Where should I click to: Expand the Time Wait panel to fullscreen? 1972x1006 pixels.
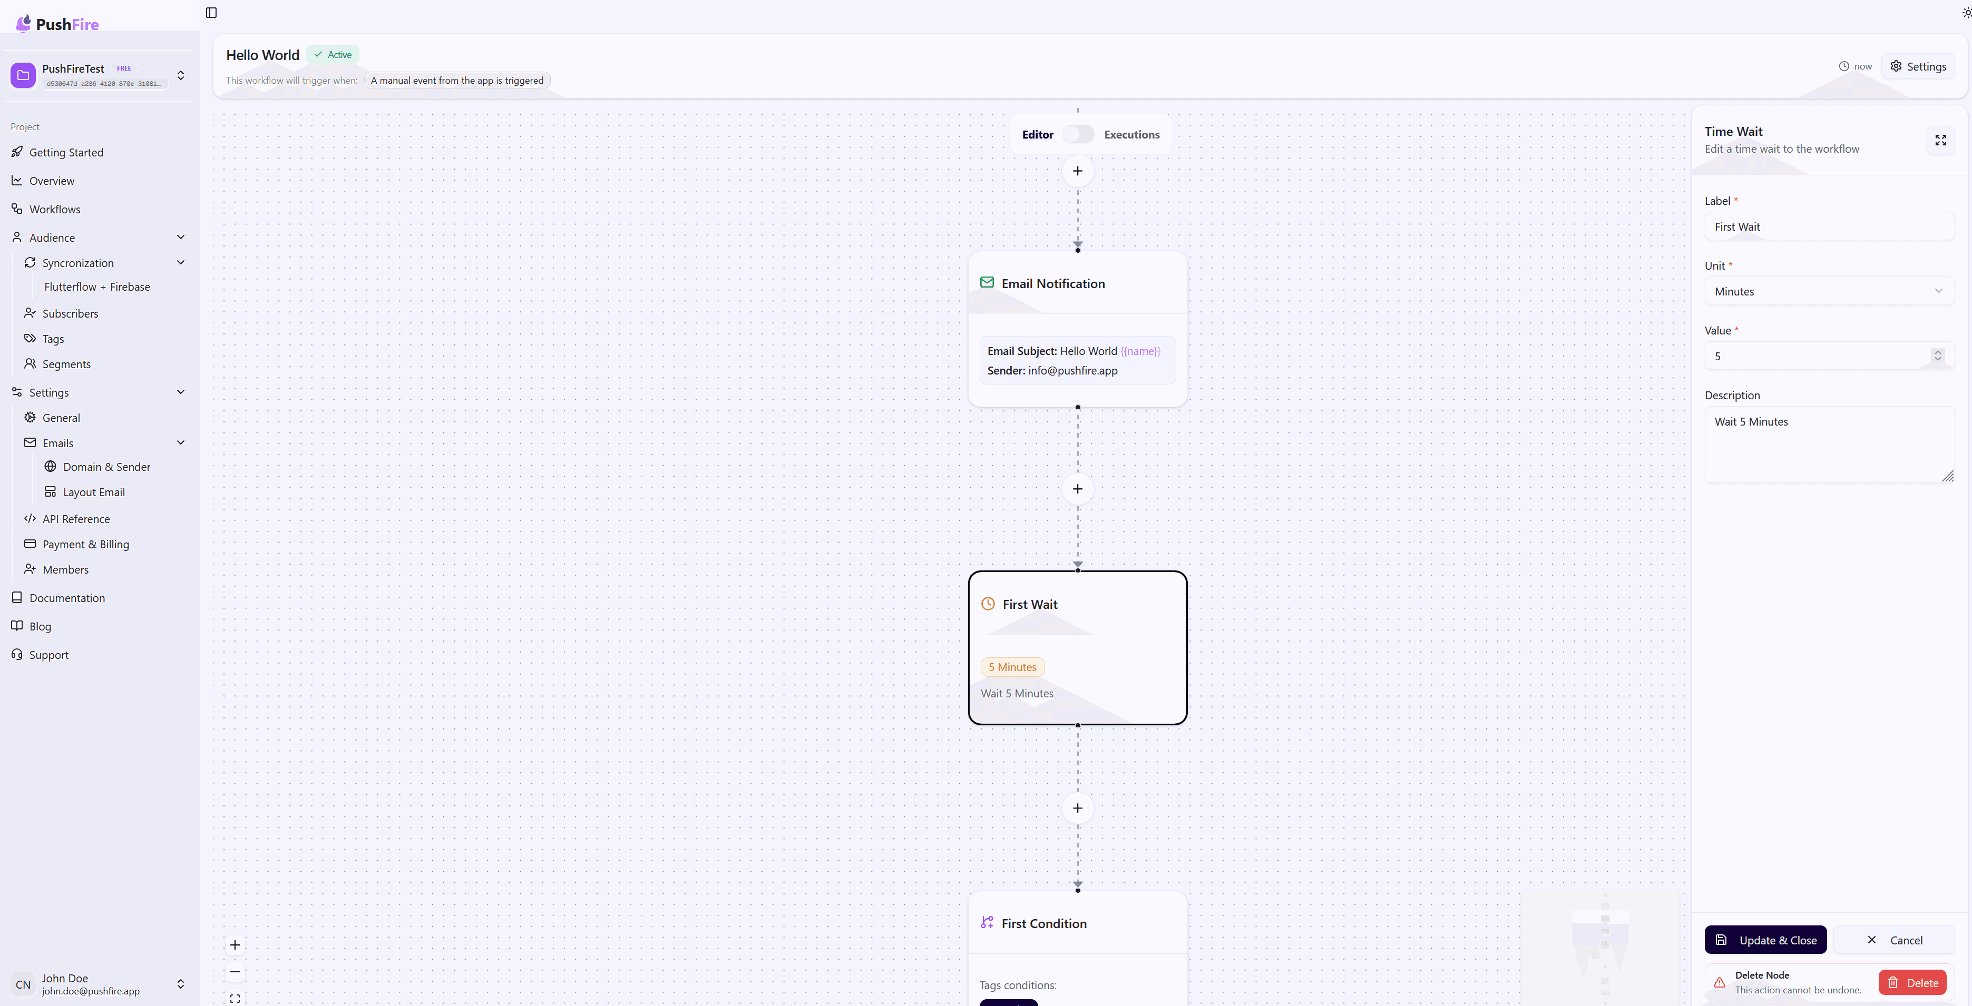[x=1940, y=140]
